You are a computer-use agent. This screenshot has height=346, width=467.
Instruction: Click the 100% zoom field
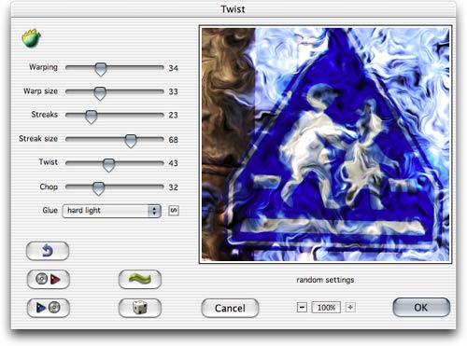[x=326, y=308]
